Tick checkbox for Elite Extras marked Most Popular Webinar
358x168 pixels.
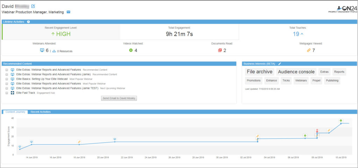[7, 84]
